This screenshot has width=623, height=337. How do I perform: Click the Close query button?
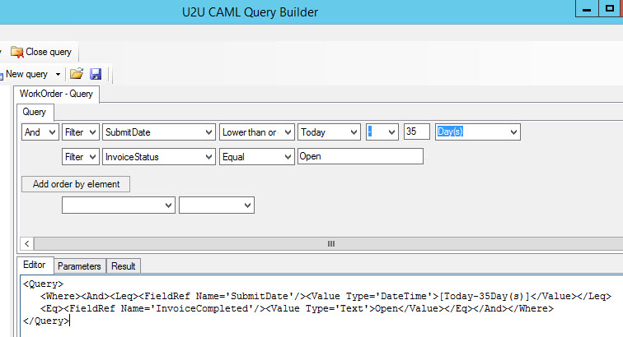41,52
